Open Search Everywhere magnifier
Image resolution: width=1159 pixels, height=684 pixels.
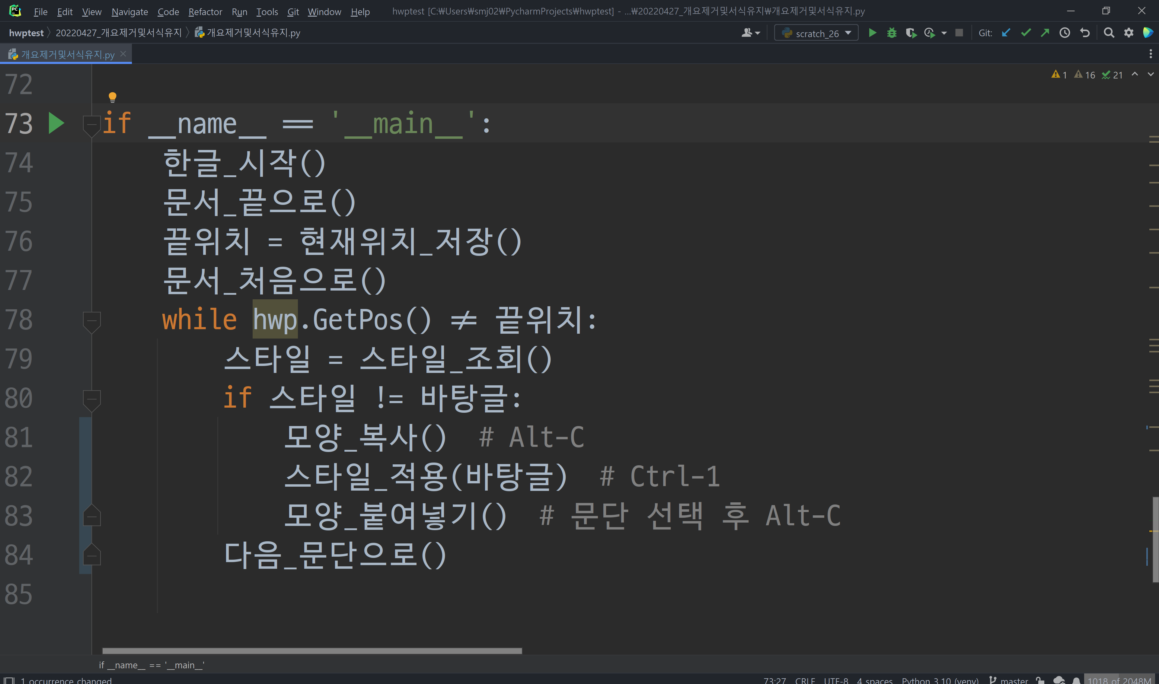pyautogui.click(x=1109, y=33)
